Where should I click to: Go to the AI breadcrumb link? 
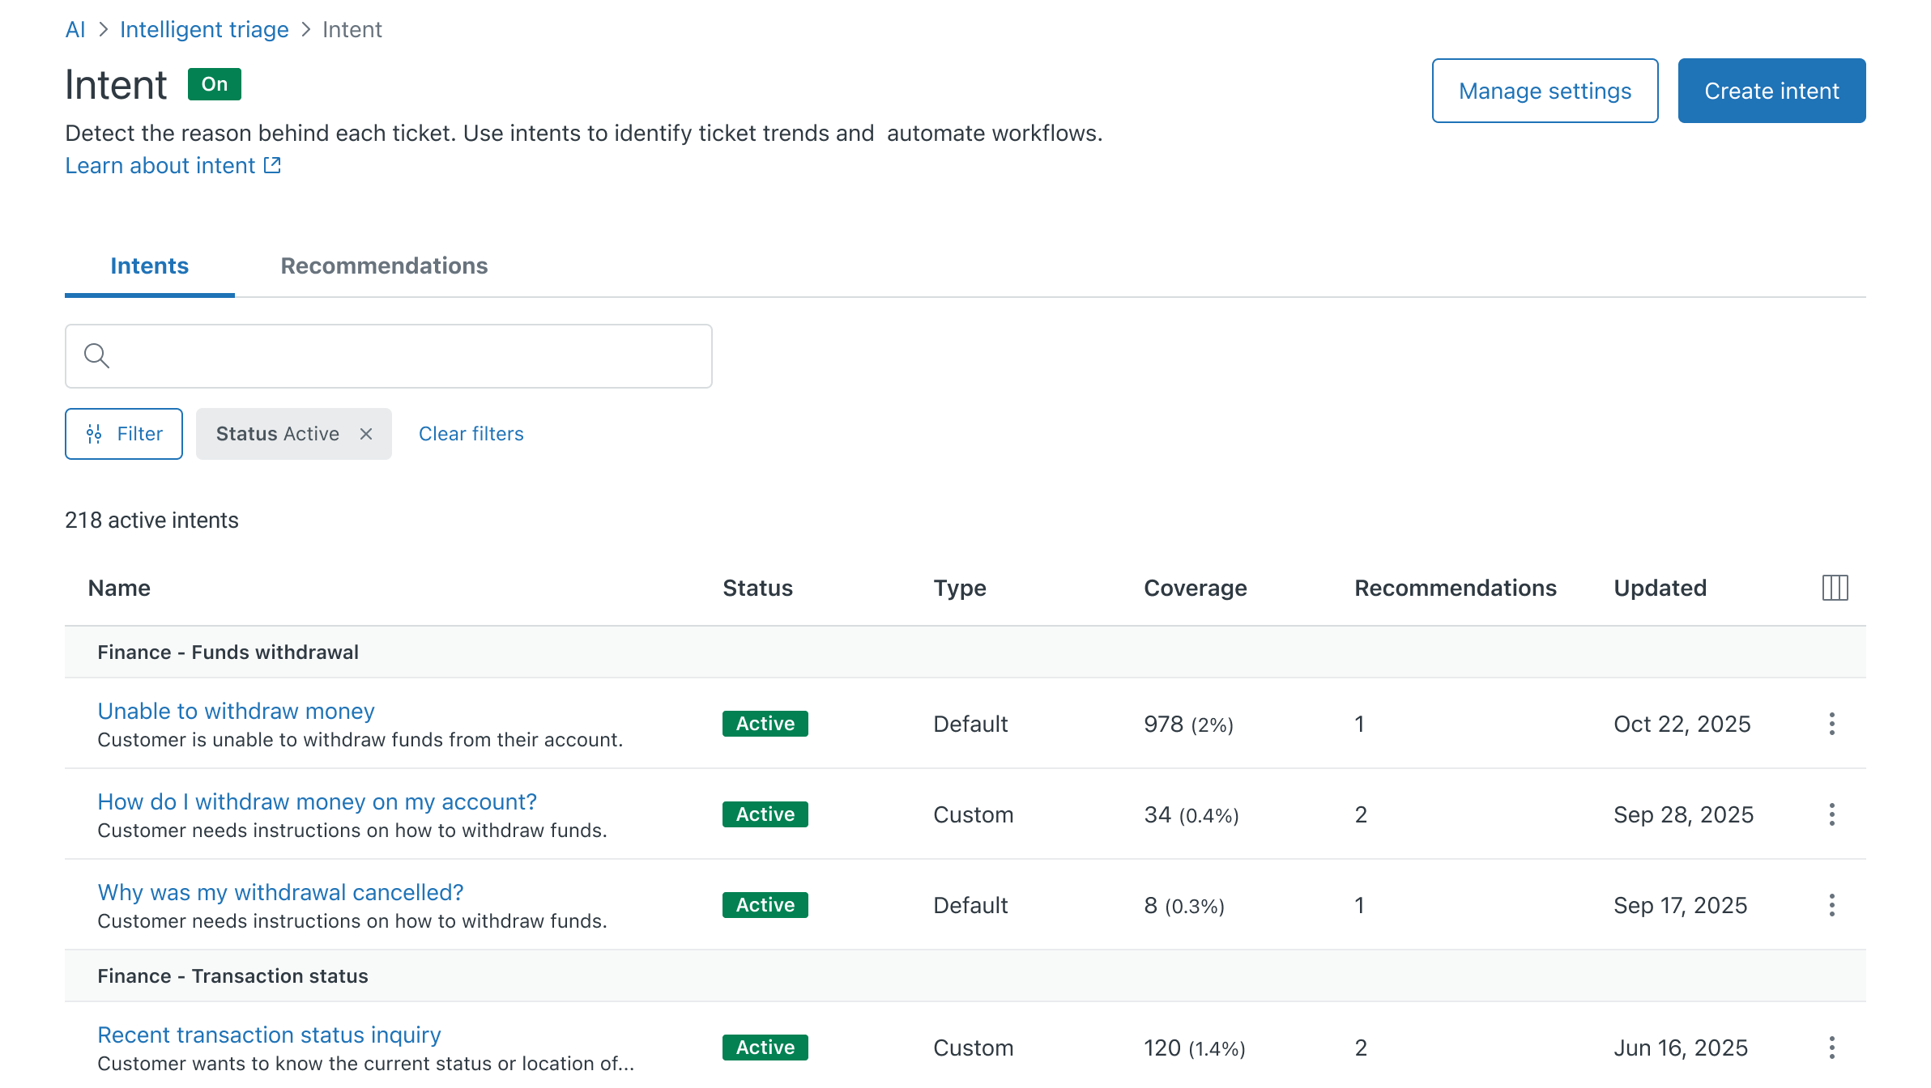tap(75, 29)
